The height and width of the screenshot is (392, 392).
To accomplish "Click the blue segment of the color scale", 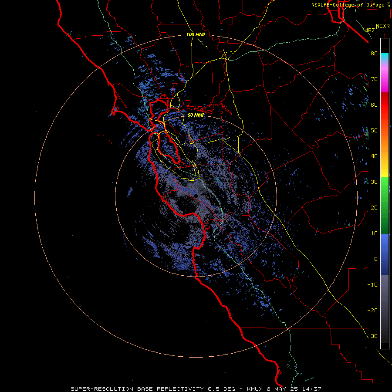I will click(385, 255).
